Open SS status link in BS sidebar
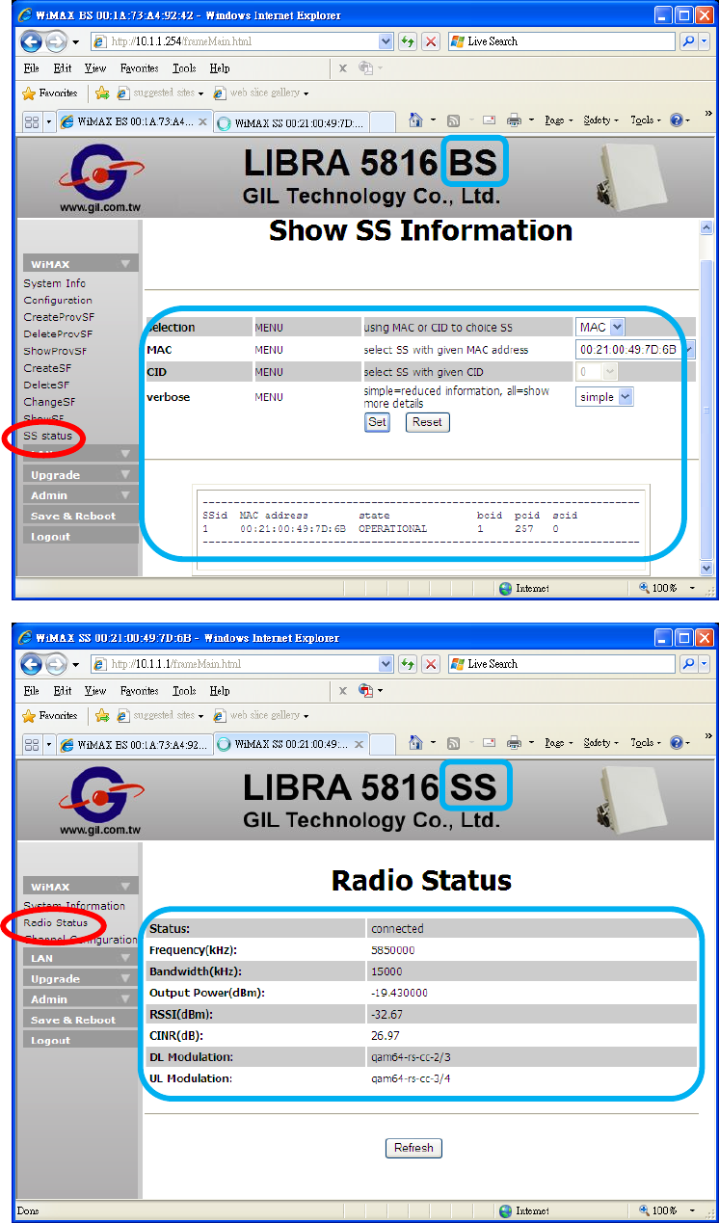 pyautogui.click(x=48, y=436)
